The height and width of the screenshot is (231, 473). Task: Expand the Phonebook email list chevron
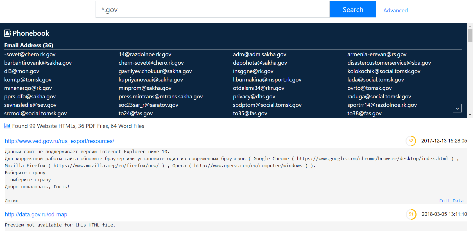[457, 108]
